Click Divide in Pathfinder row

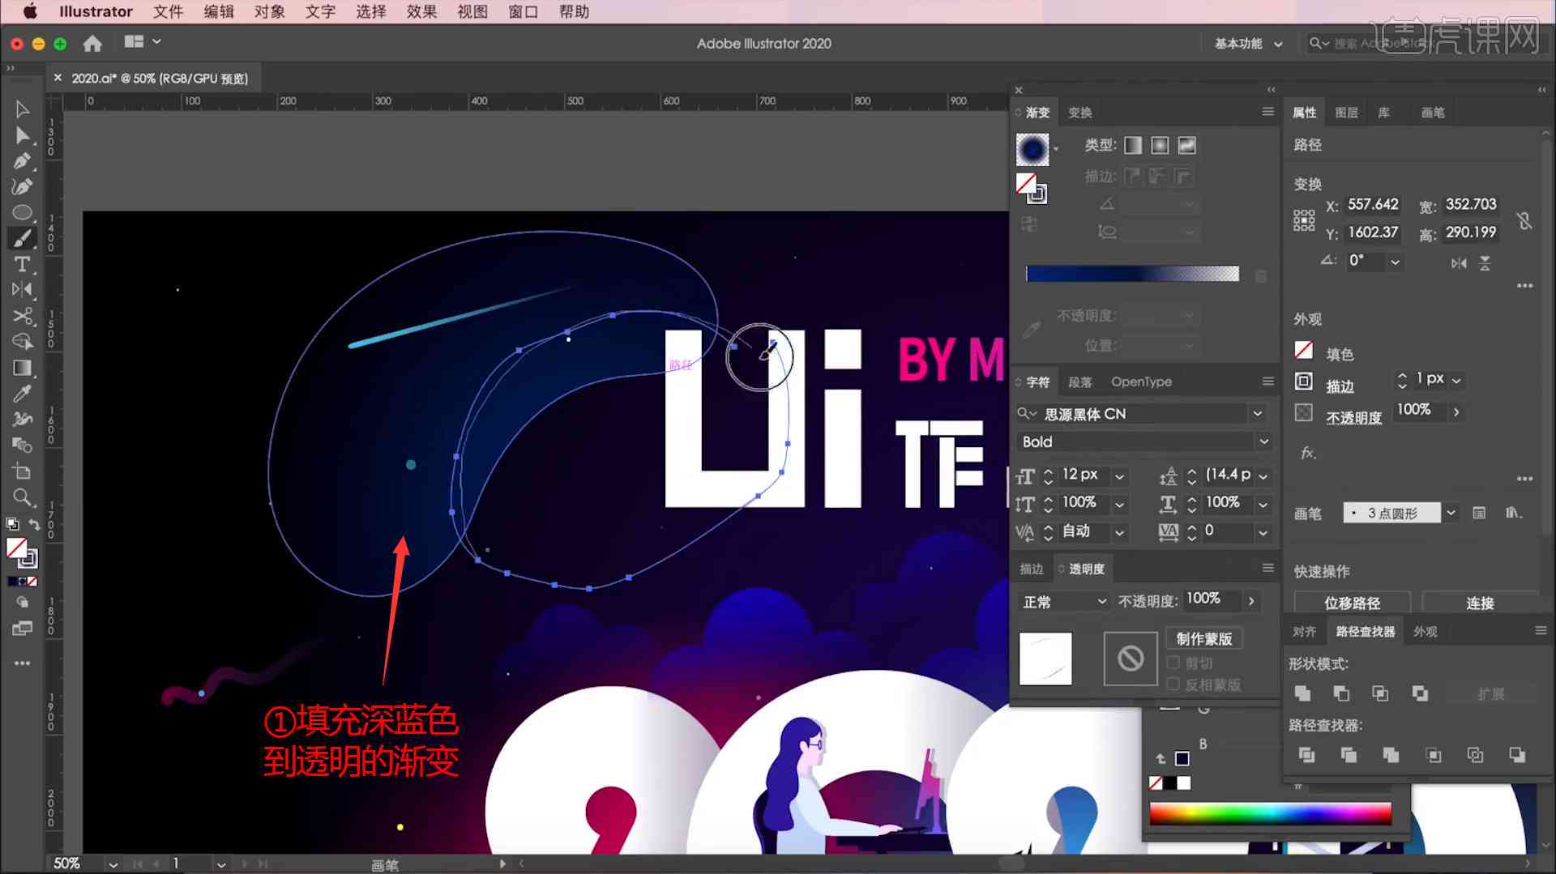tap(1306, 755)
